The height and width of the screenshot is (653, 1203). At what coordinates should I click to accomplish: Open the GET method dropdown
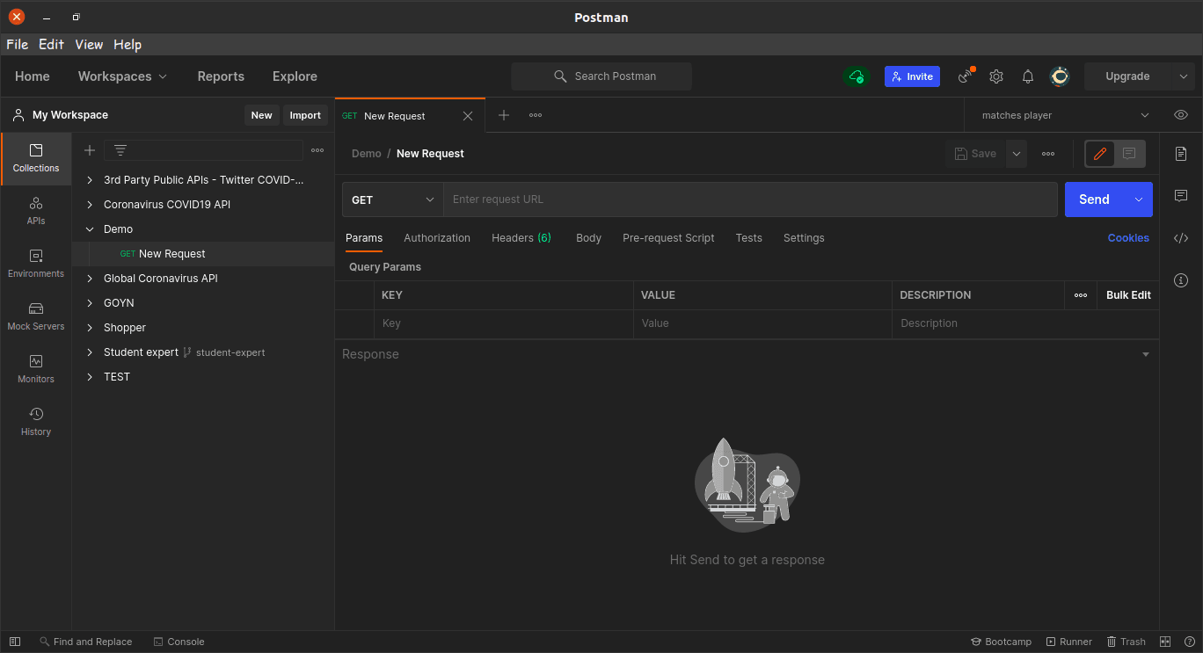(393, 200)
